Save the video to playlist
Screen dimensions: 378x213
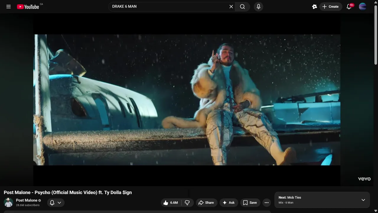pos(250,203)
